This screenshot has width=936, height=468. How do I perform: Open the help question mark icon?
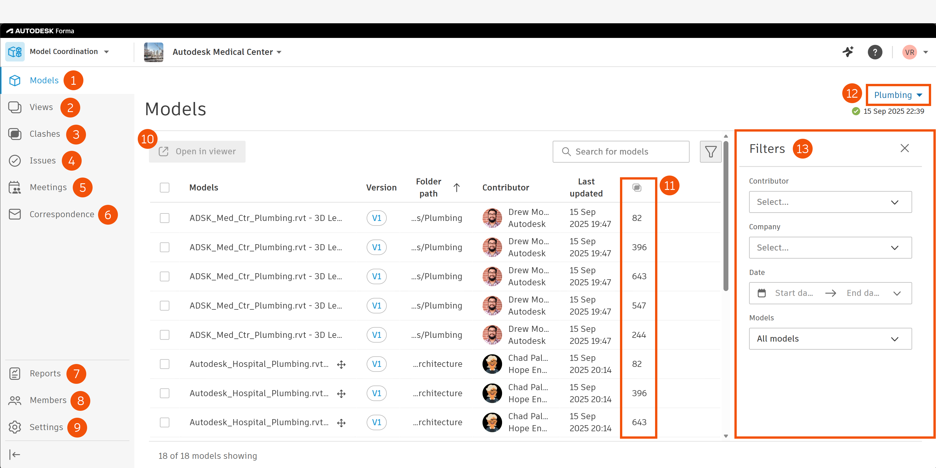(875, 52)
